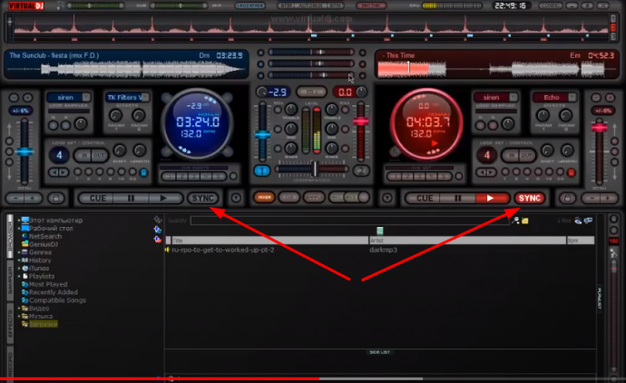Click the right deck loop OUT button

[526, 155]
